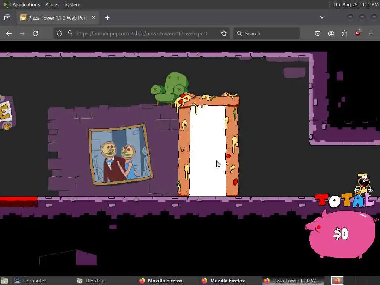Close the Pizza Tower 1.1.0 Web Port tab

tap(94, 18)
